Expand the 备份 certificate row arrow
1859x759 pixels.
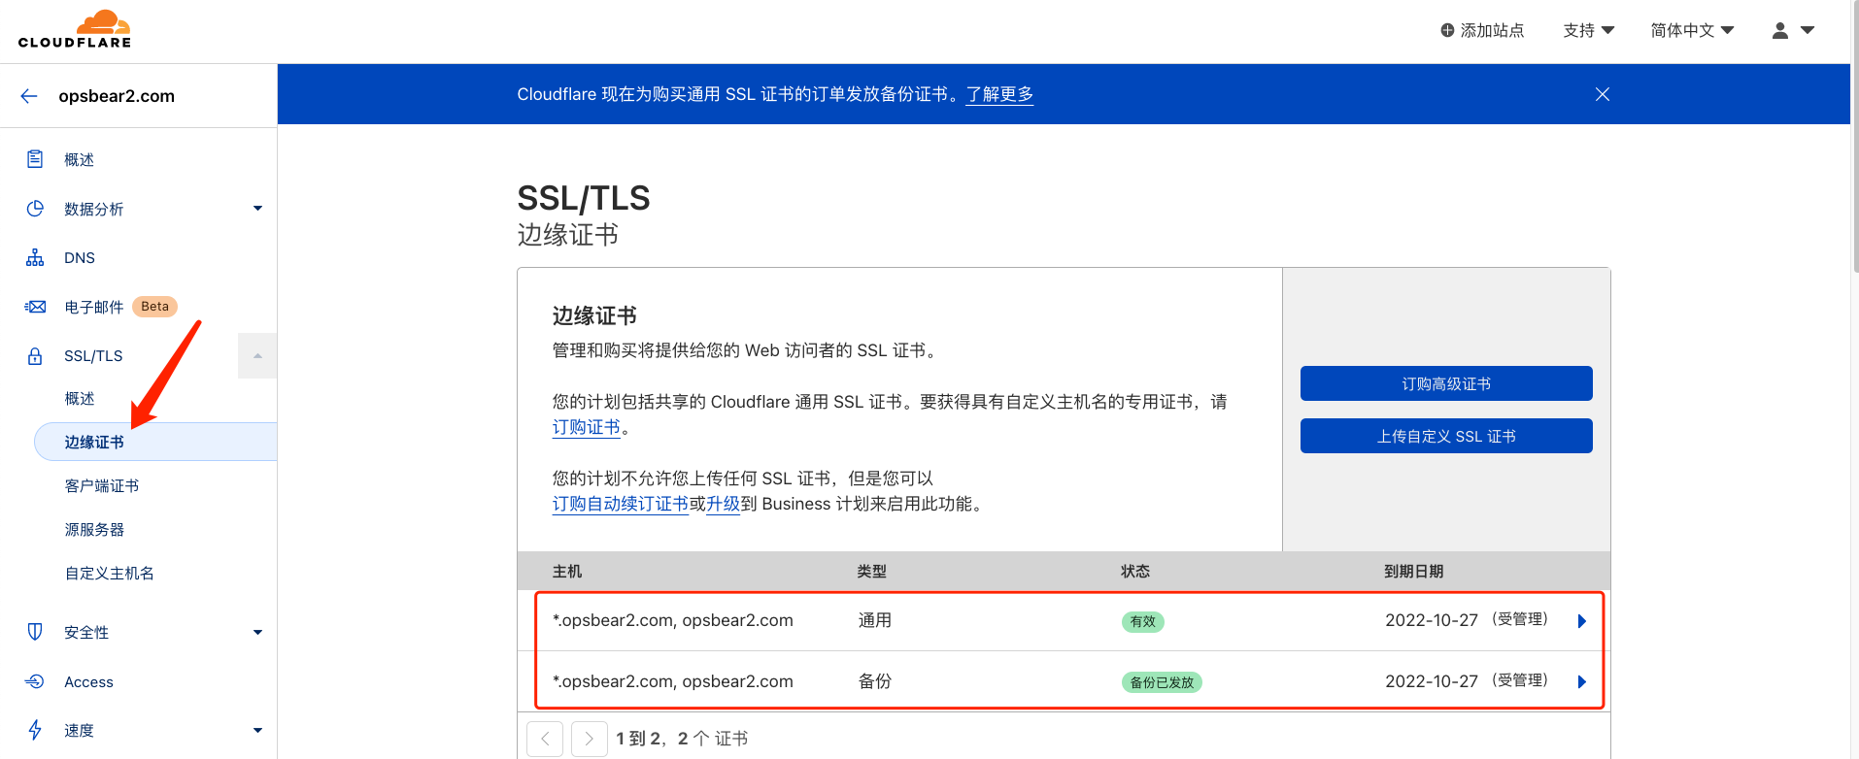[1582, 682]
